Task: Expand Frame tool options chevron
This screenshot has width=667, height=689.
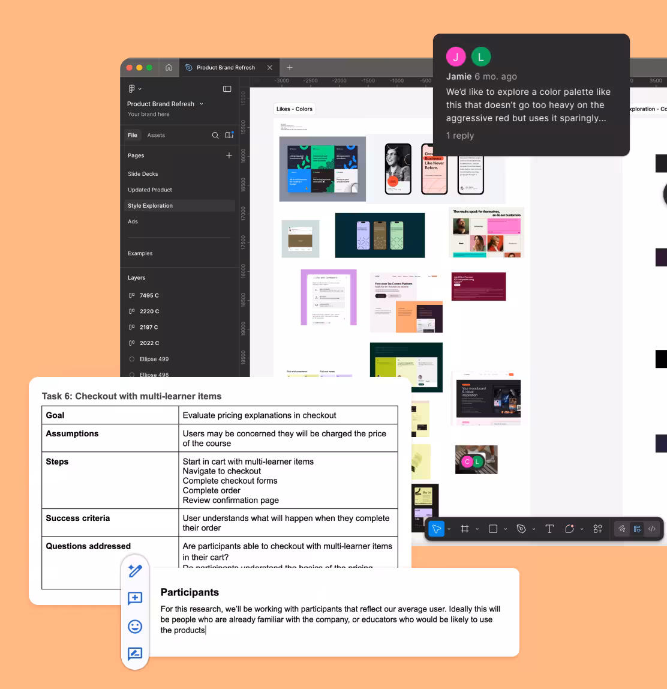Action: pyautogui.click(x=477, y=529)
